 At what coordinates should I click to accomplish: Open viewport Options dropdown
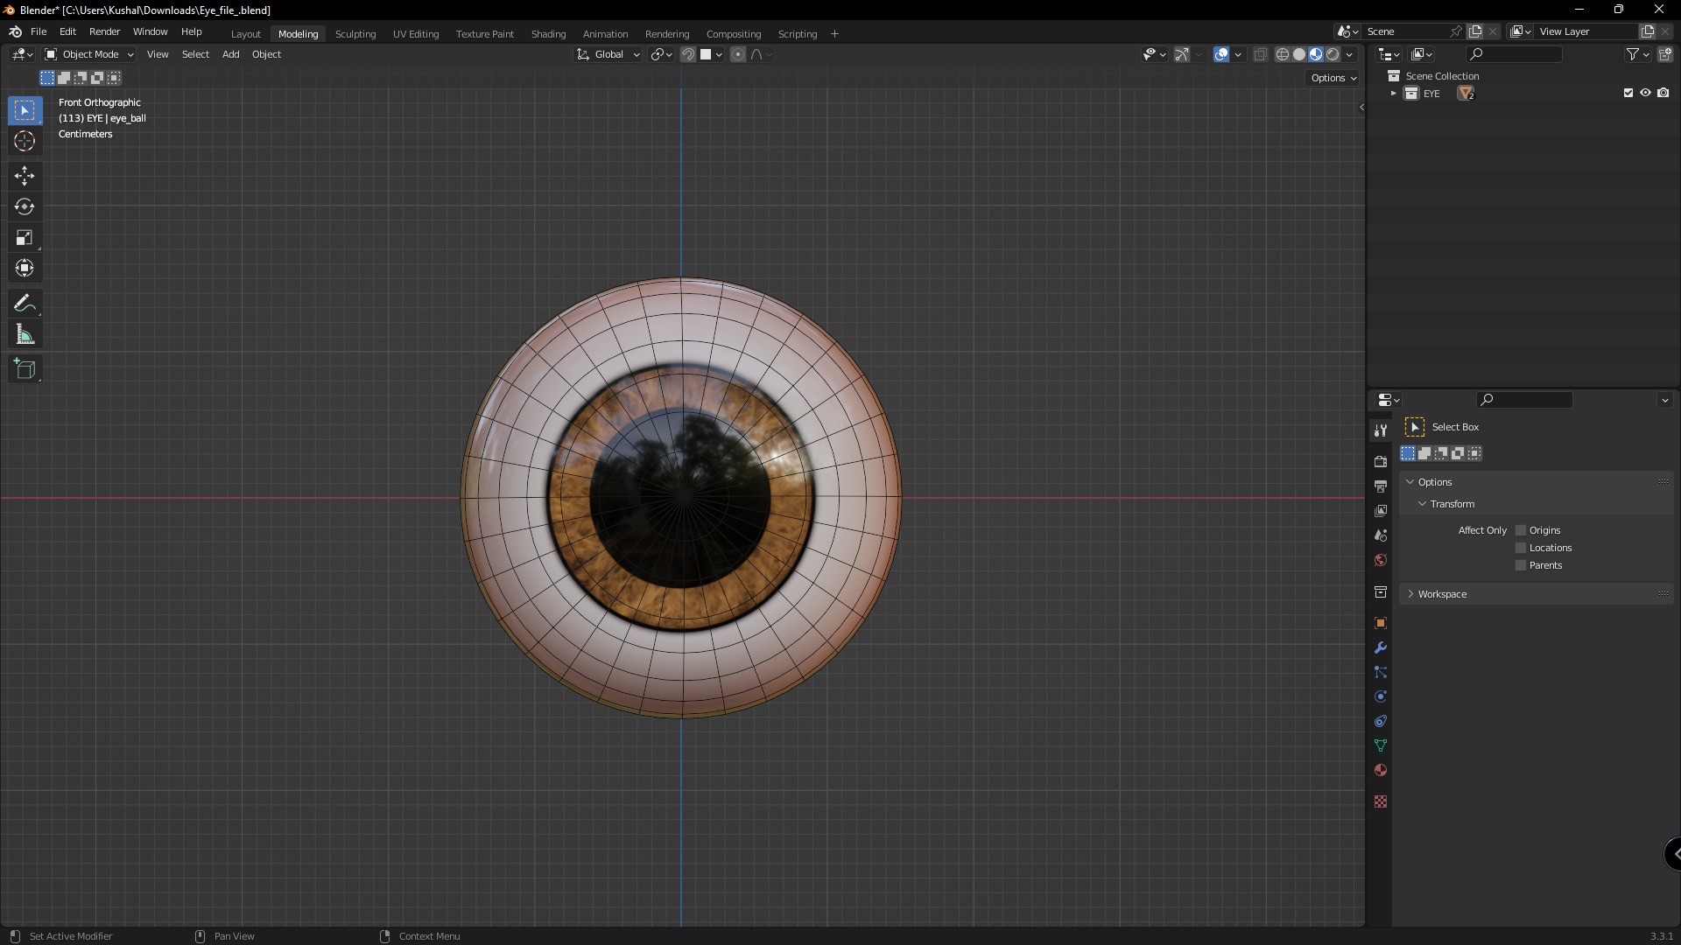pos(1333,78)
